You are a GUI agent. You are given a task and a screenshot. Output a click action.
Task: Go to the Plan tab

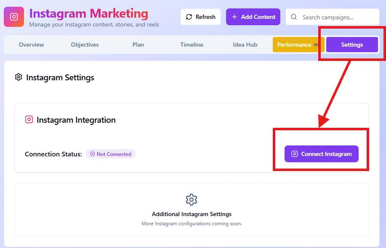click(x=138, y=45)
